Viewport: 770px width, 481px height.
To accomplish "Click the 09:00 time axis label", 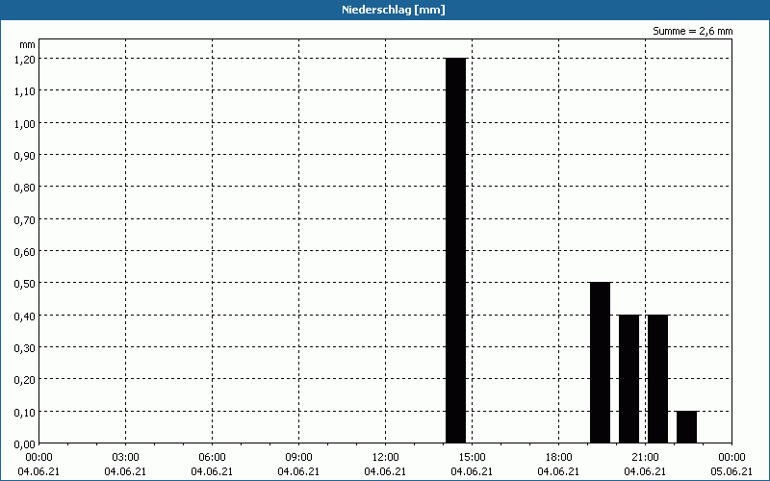I will 298,458.
